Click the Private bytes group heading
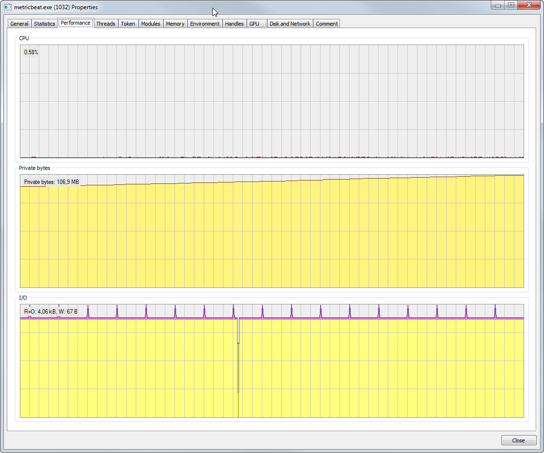This screenshot has height=453, width=544. [35, 168]
